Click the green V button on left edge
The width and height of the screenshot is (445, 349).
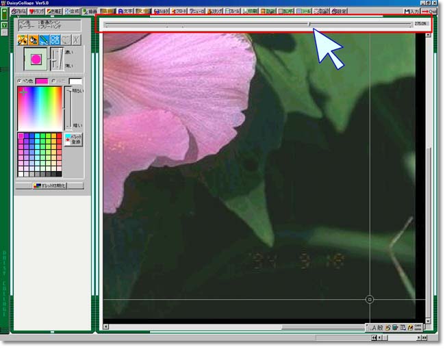4,25
